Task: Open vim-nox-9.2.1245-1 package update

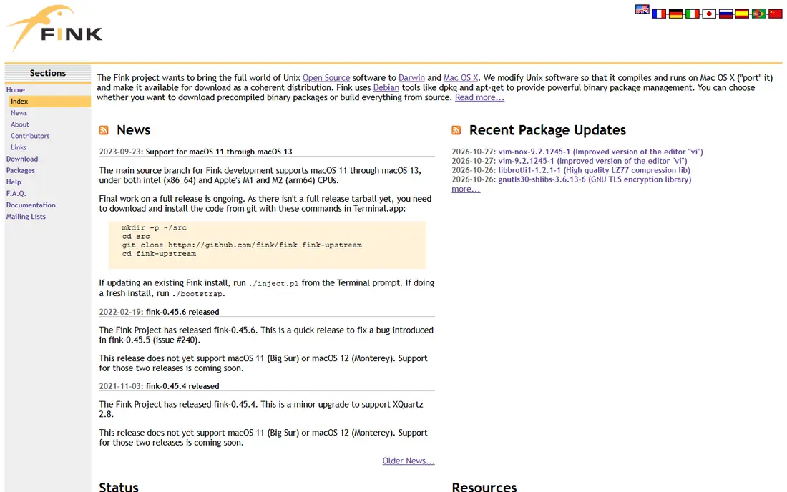Action: coord(601,152)
